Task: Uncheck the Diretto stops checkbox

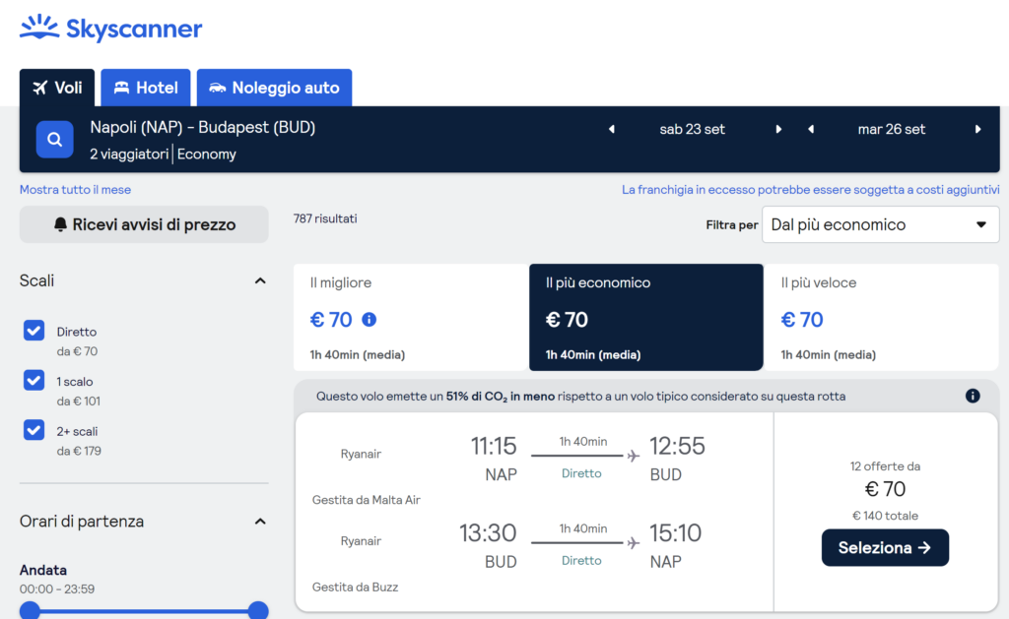Action: pyautogui.click(x=34, y=331)
